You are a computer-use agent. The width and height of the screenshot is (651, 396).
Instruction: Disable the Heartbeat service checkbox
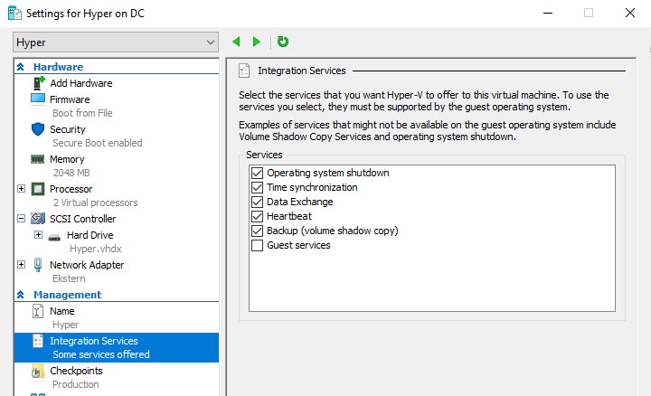click(x=258, y=216)
